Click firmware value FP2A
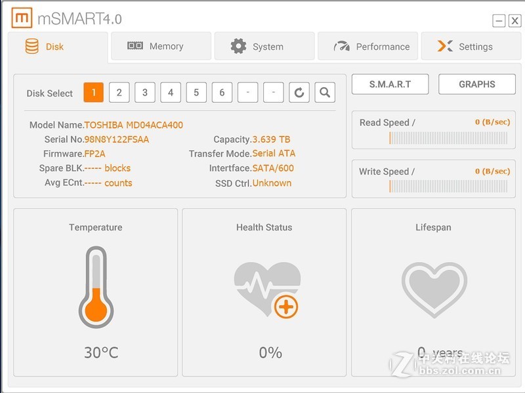The height and width of the screenshot is (393, 525). pos(94,154)
